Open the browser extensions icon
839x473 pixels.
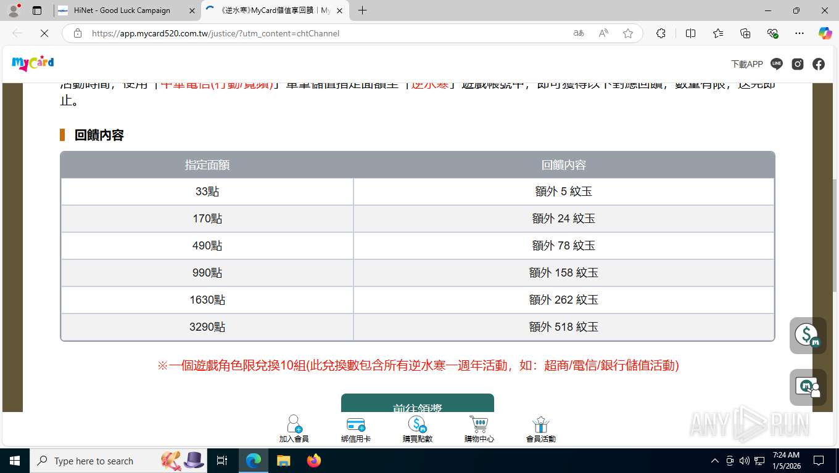[661, 33]
